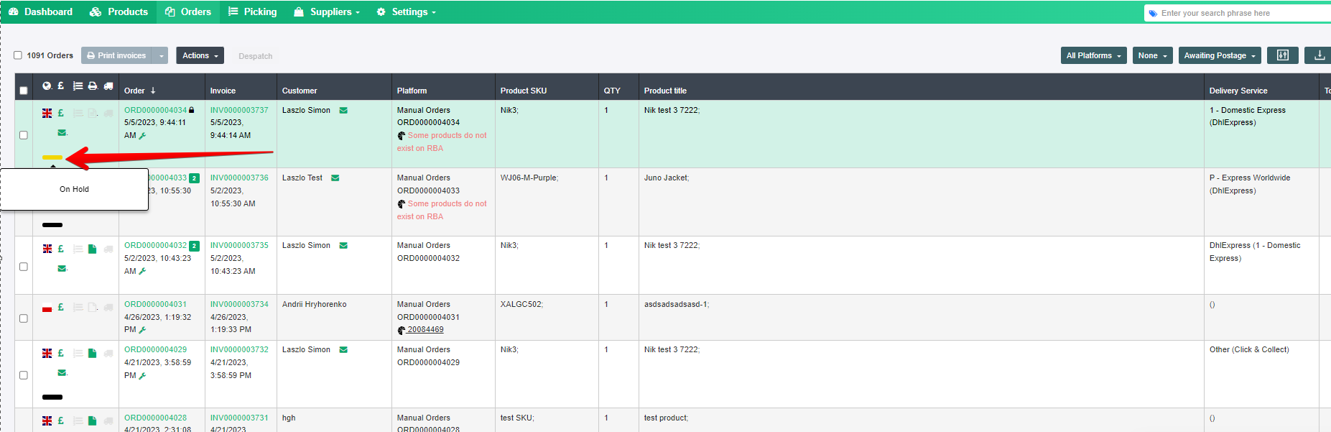Image resolution: width=1331 pixels, height=432 pixels.
Task: Click the picking list column header icon
Action: click(x=78, y=86)
